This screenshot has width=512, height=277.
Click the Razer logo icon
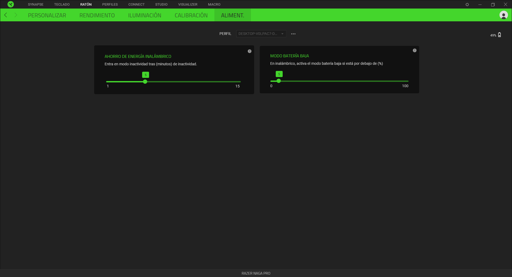point(11,4)
